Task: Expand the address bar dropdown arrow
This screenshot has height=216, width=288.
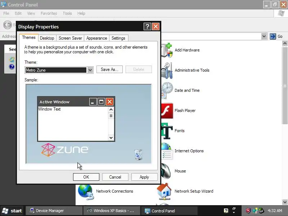Action: point(264,36)
